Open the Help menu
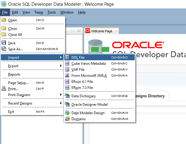The width and height of the screenshot is (186, 144). (x=82, y=12)
